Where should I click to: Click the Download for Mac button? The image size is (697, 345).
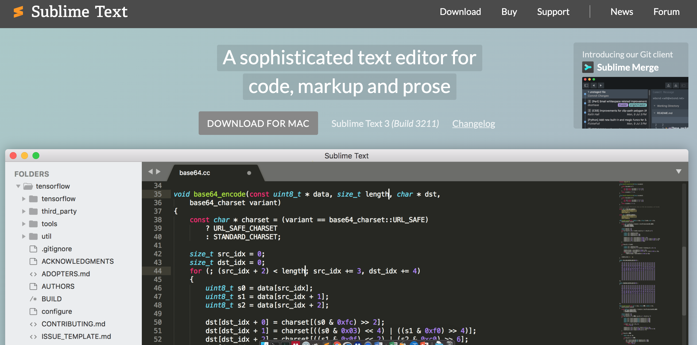[258, 123]
